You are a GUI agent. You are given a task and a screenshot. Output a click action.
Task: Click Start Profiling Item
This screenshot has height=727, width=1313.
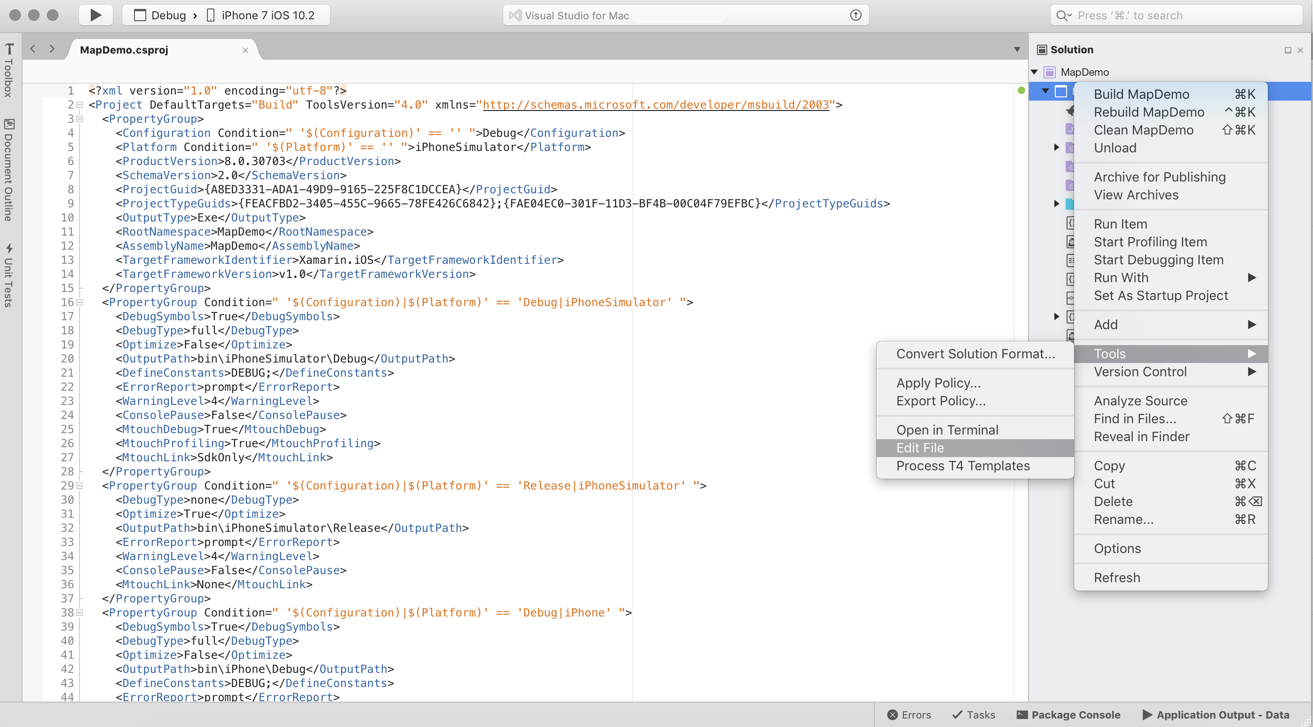point(1171,241)
